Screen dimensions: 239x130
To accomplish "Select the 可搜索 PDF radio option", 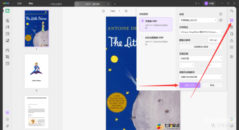I will 142,21.
